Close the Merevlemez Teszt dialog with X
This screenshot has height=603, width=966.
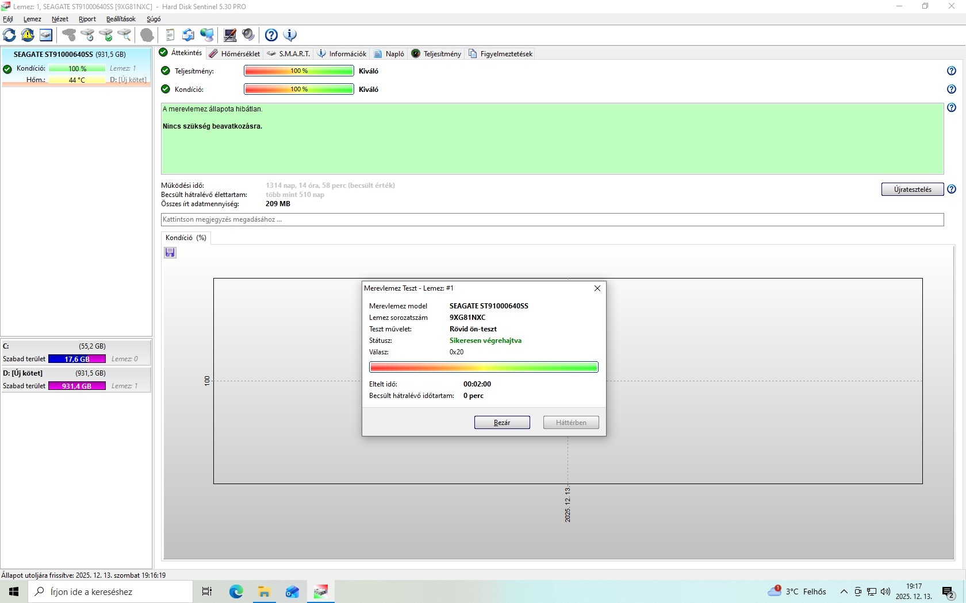tap(597, 288)
